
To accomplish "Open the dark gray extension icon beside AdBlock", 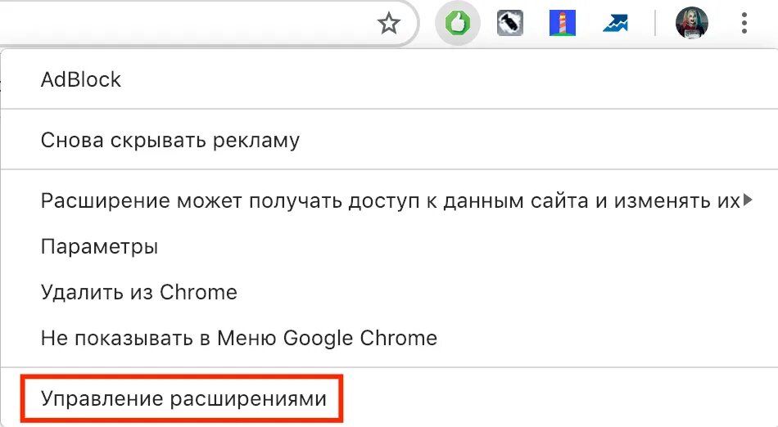I will coord(510,23).
